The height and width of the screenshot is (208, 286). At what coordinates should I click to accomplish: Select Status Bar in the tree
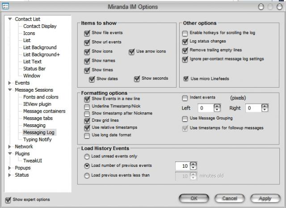[x=34, y=69]
